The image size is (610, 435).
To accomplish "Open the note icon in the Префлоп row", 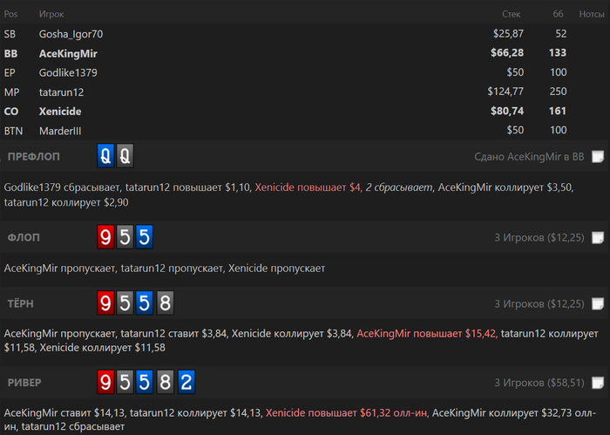I will coord(597,157).
